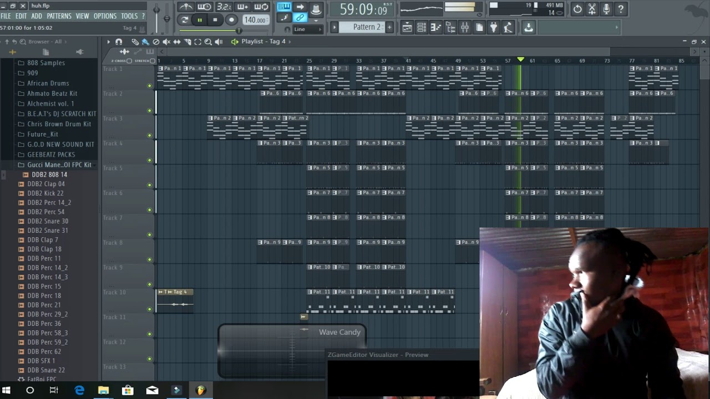Click the microphone recording icon
710x399 pixels.
pyautogui.click(x=606, y=9)
